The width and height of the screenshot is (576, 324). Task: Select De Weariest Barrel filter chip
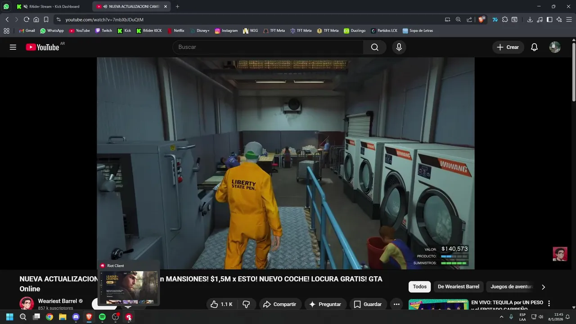point(459,287)
